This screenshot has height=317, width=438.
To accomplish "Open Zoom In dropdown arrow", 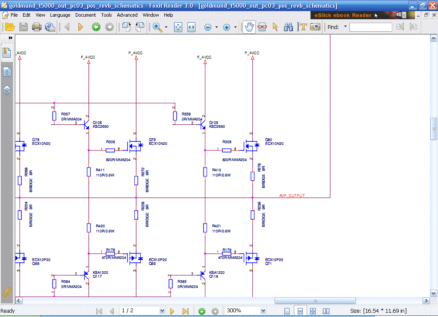I will 236,27.
